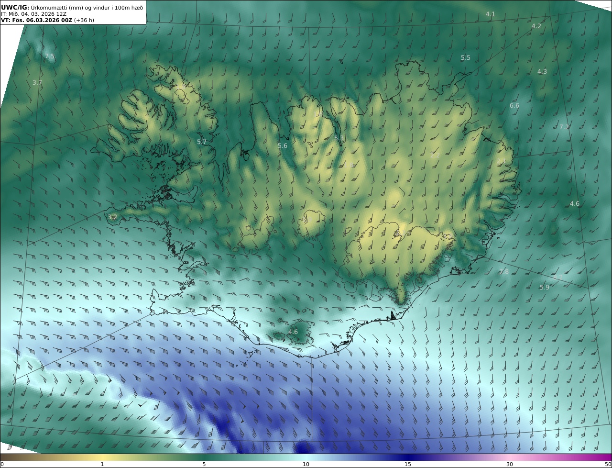
Task: Click the '7.2' value on the map
Action: [564, 127]
